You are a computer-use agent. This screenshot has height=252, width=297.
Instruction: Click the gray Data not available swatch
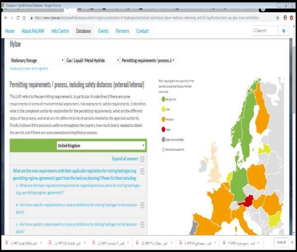tap(163, 139)
